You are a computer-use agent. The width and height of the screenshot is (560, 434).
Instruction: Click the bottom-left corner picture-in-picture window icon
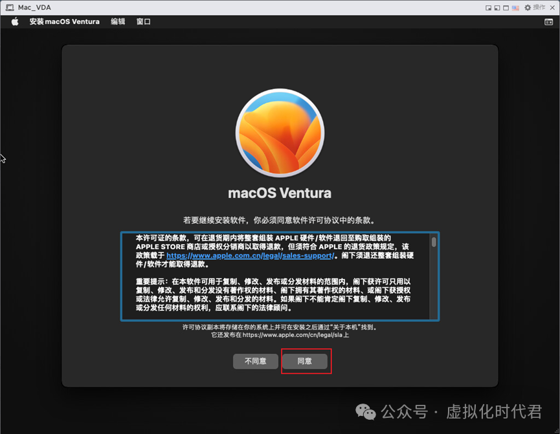coord(497,8)
